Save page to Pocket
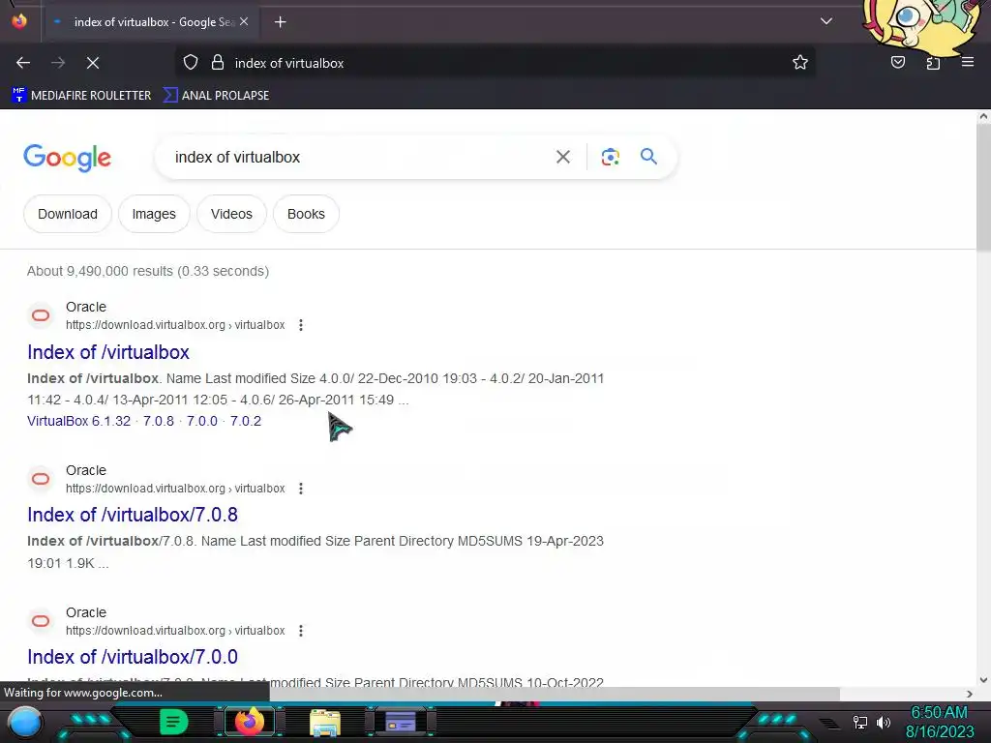 coord(897,63)
